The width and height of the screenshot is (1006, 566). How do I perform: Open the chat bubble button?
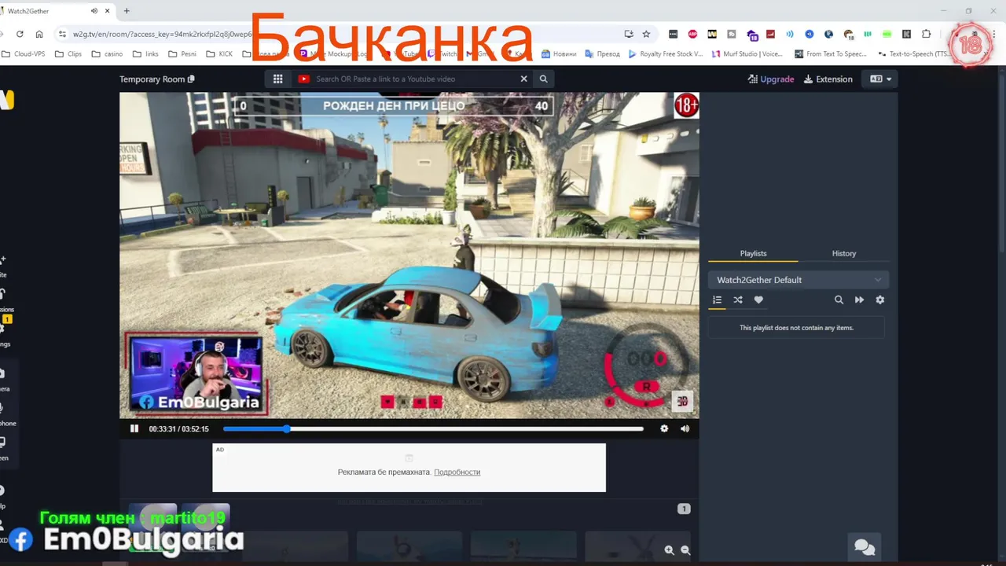point(865,547)
